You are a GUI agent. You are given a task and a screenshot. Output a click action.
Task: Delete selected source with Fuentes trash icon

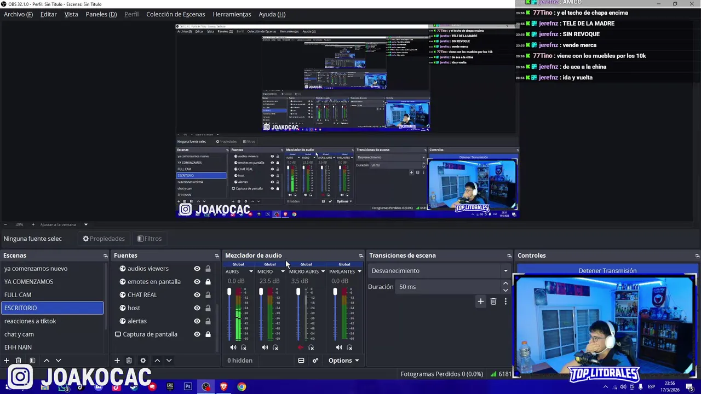[129, 361]
